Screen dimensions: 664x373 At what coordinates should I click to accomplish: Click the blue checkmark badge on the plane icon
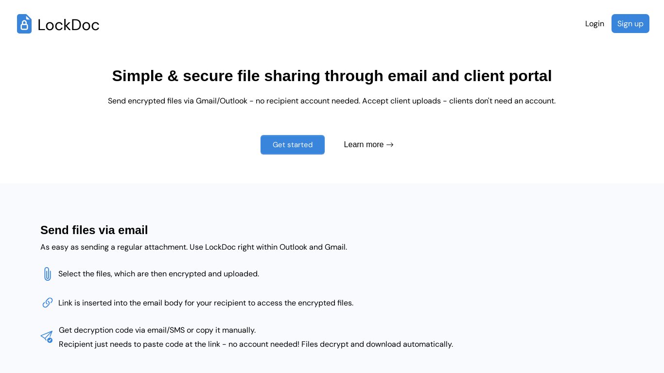pyautogui.click(x=50, y=340)
